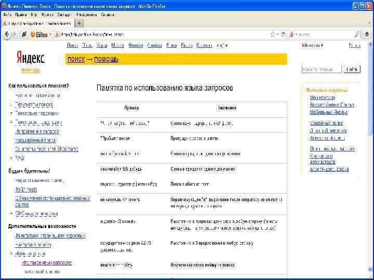Open Расширенный поиск sidebar link
The width and height of the screenshot is (374, 280).
tap(35, 140)
